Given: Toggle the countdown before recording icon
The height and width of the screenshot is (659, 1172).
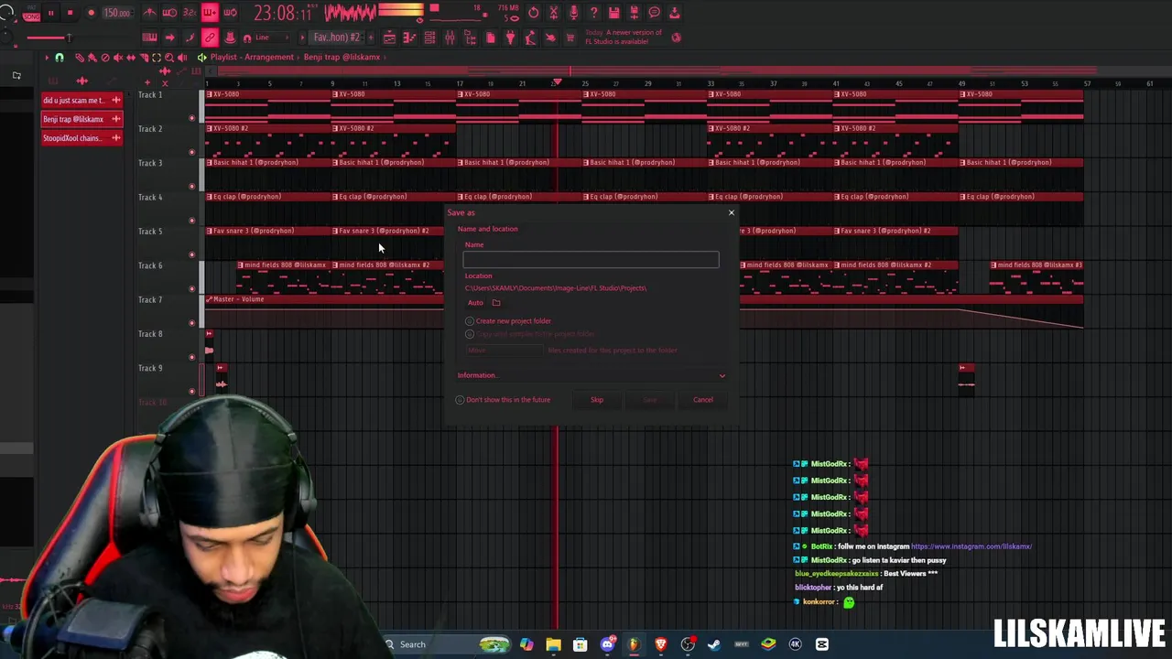Looking at the screenshot, I should 189,13.
